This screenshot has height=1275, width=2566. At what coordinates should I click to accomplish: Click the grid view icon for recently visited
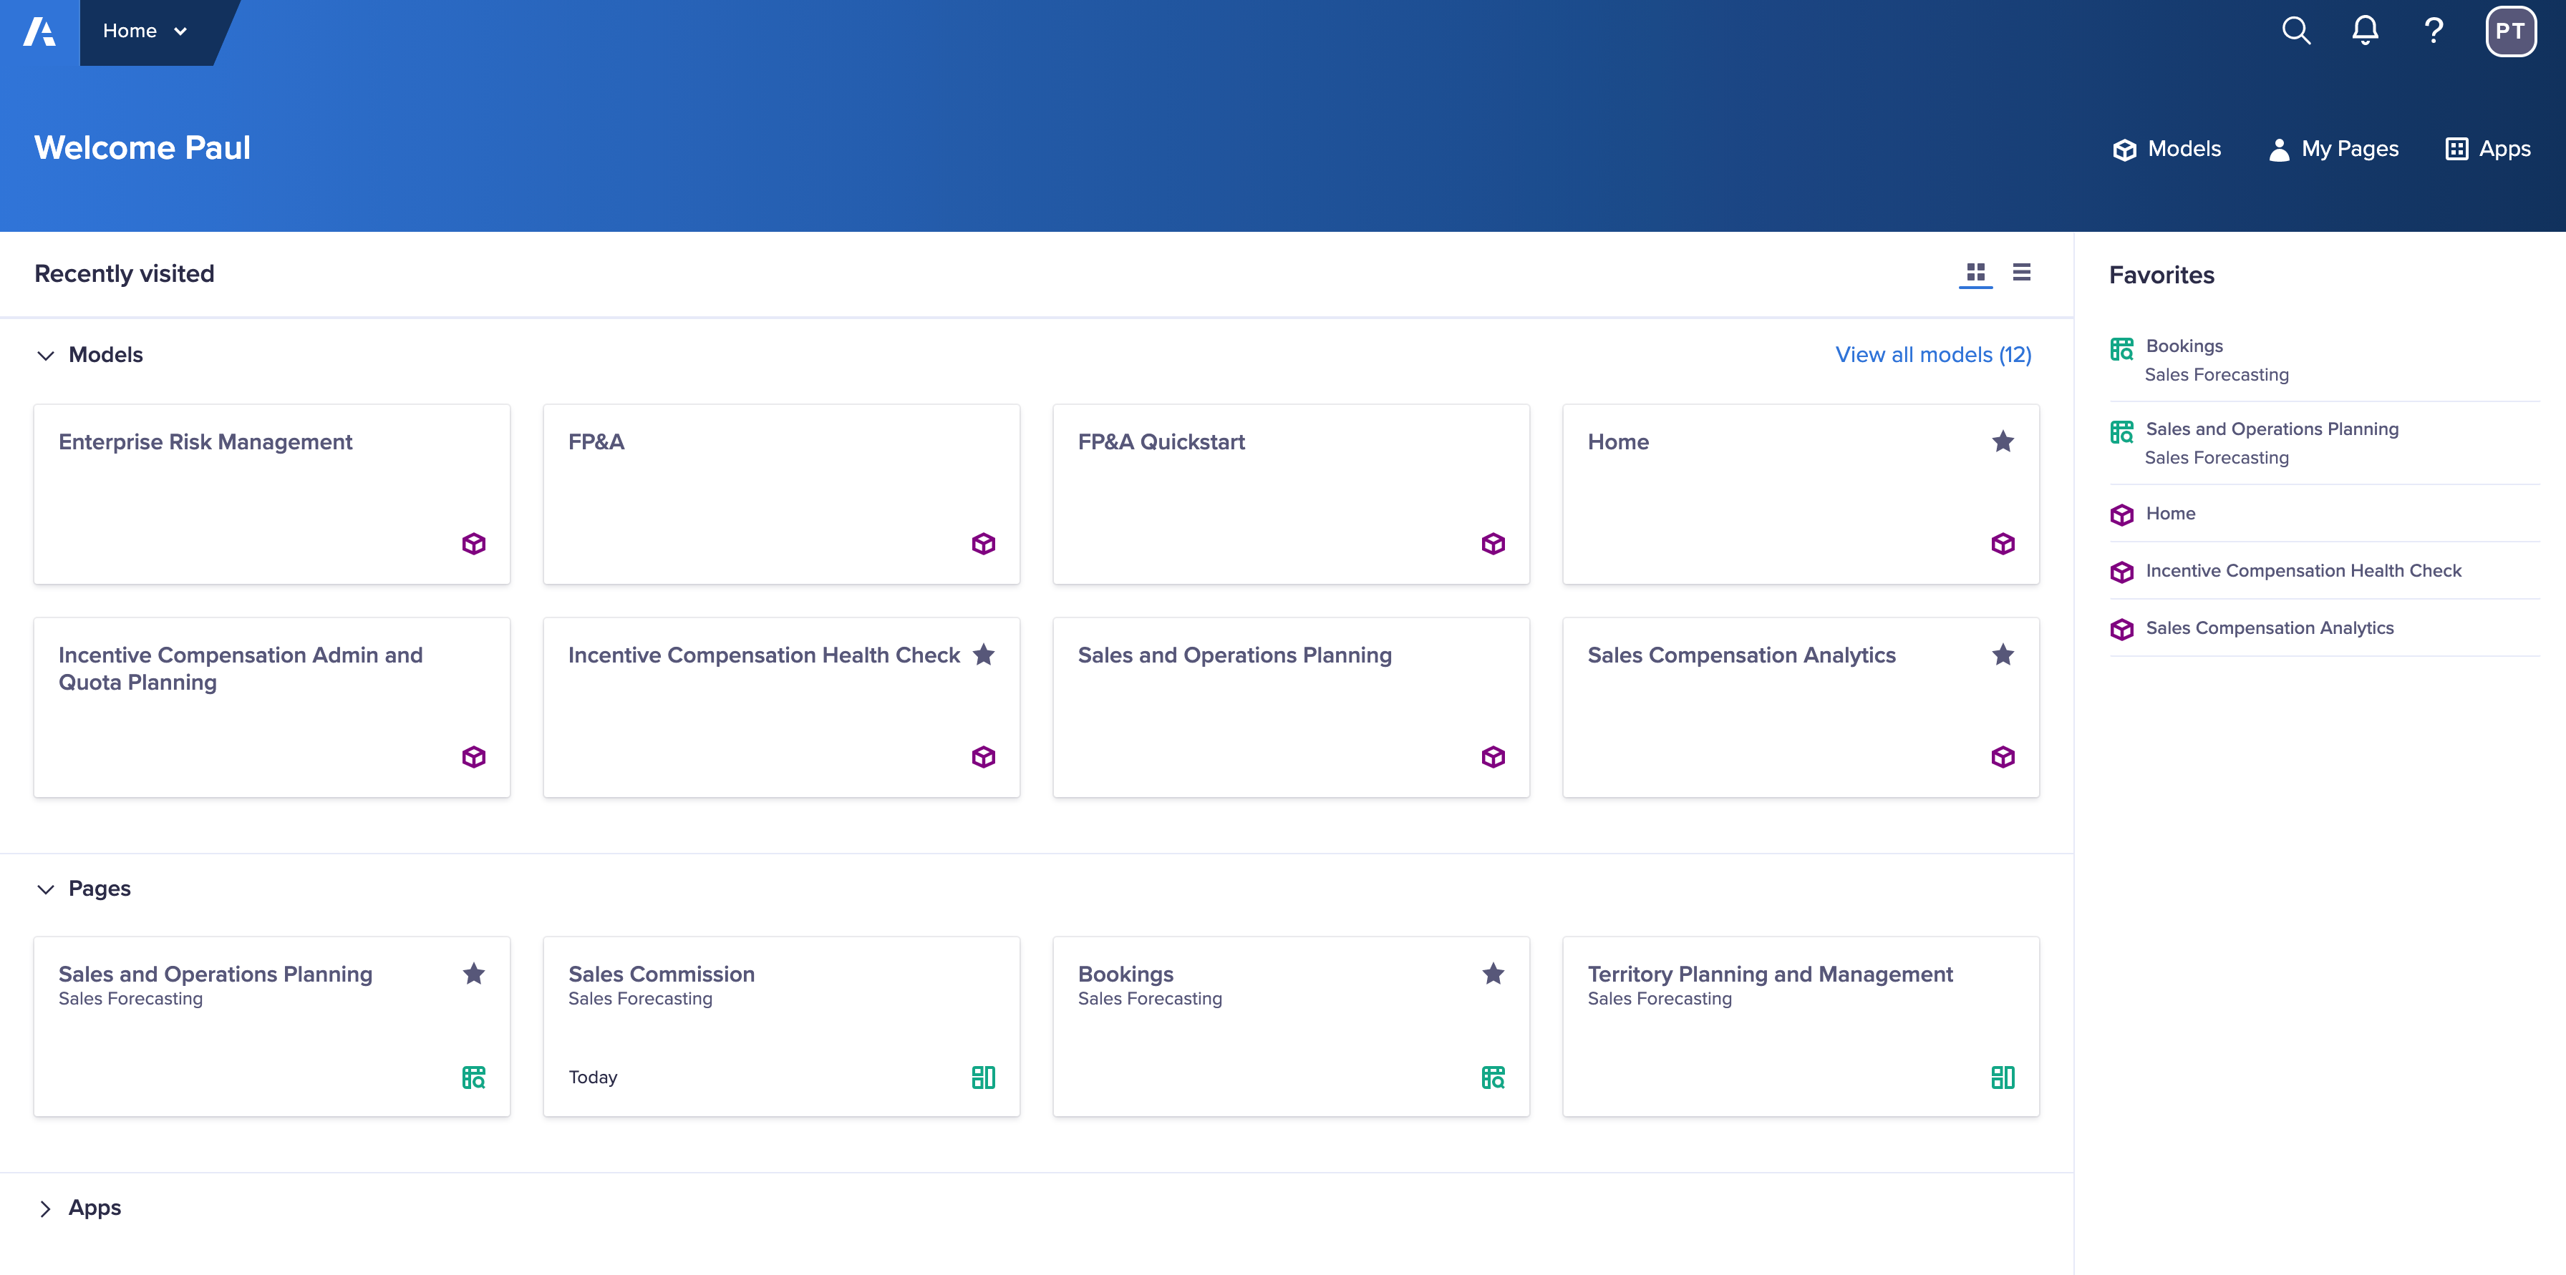click(1975, 272)
